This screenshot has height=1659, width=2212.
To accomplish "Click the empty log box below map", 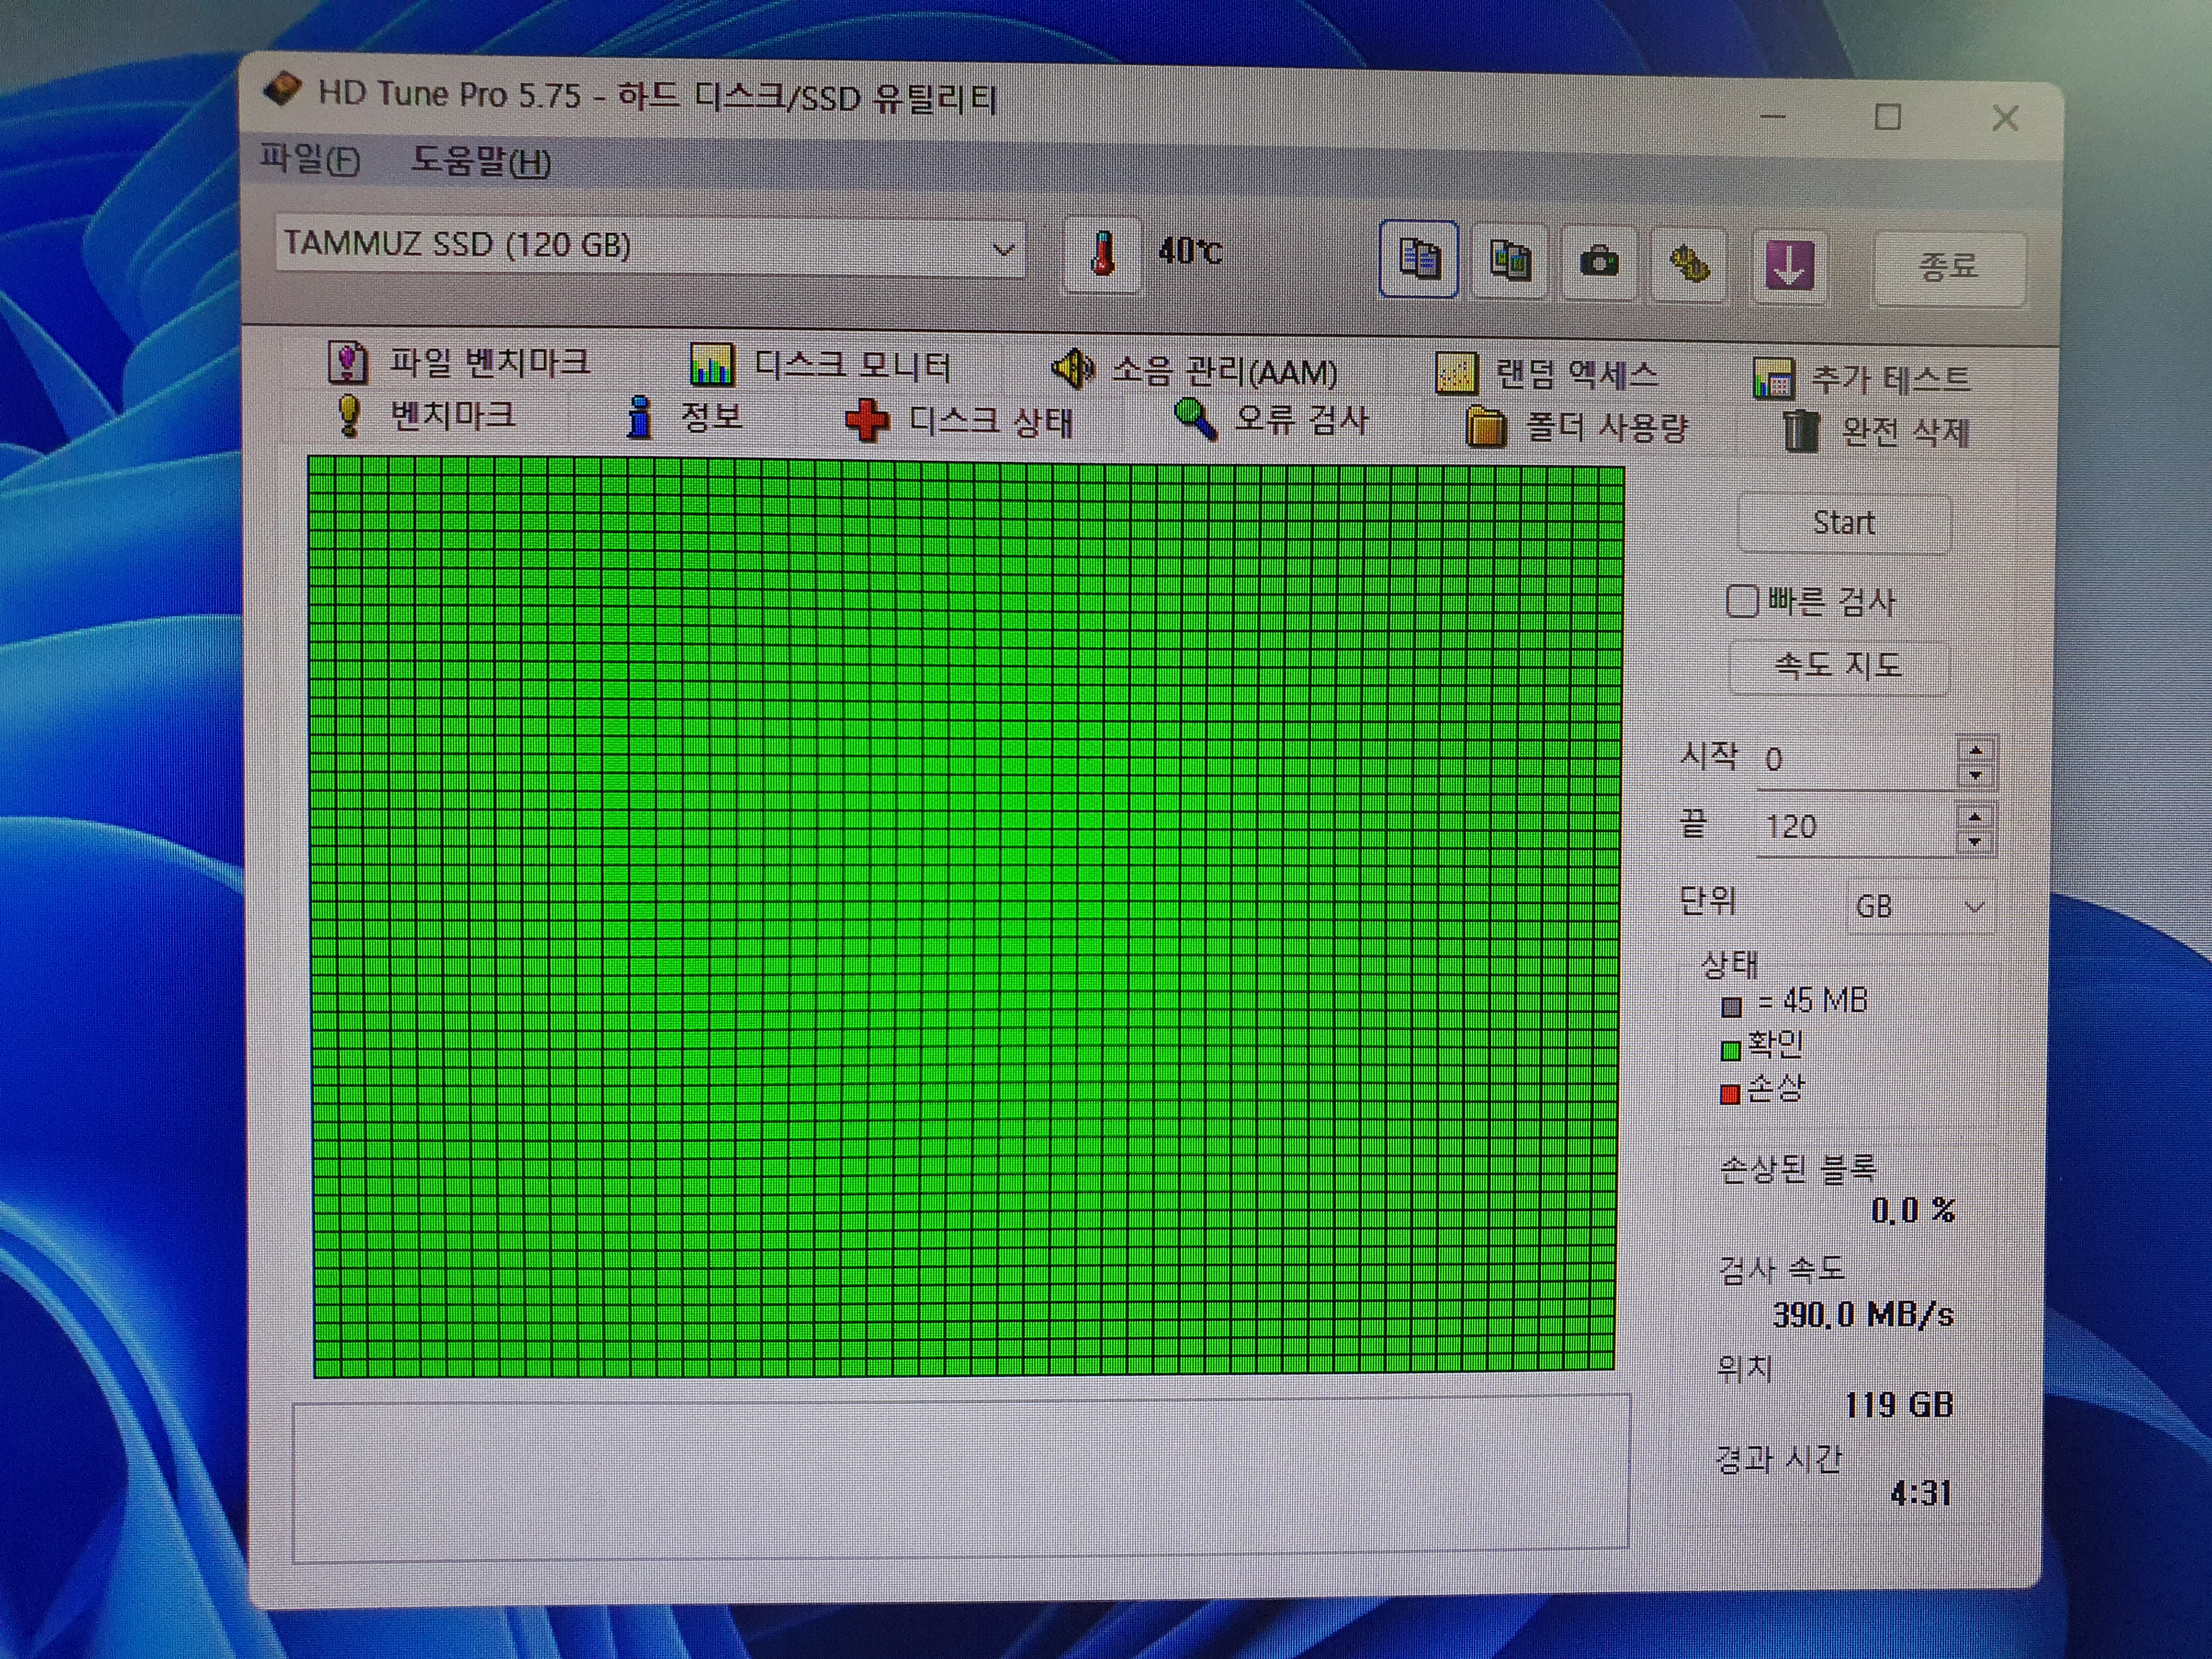I will pyautogui.click(x=961, y=1478).
